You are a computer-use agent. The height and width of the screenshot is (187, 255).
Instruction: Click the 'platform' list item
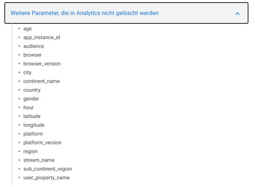[x=33, y=134]
